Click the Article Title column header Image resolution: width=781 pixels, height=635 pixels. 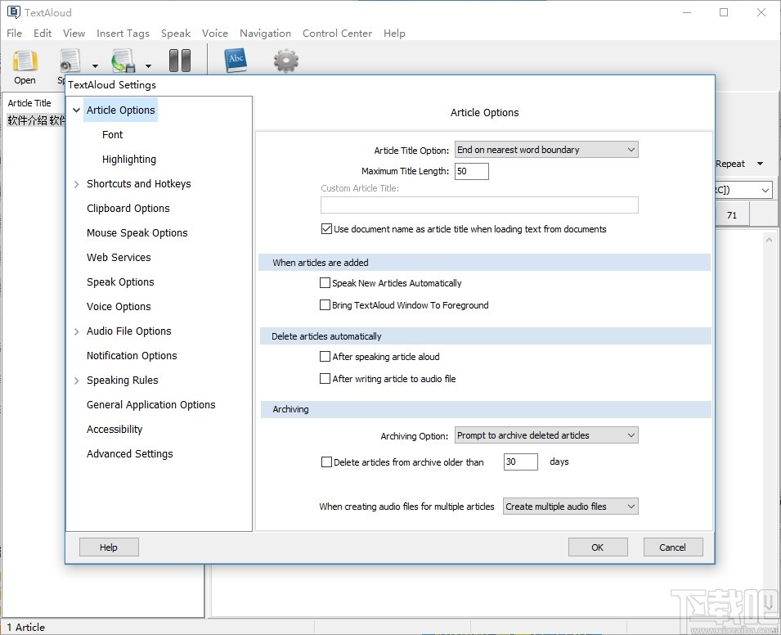point(29,103)
